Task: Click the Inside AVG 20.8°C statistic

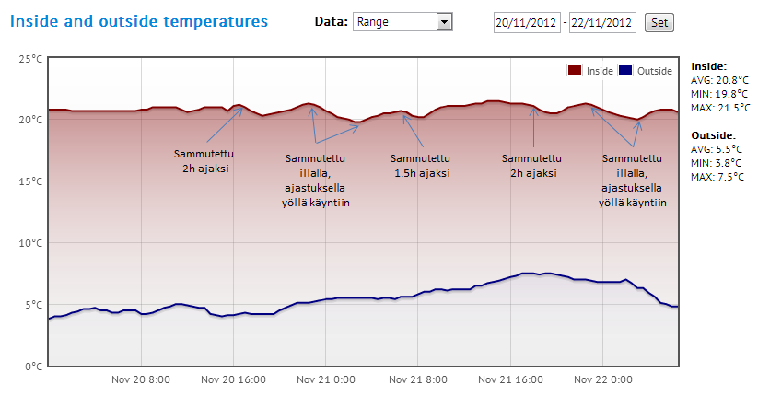Action: tap(716, 80)
